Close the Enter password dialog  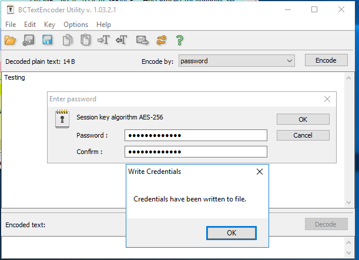tap(327, 99)
